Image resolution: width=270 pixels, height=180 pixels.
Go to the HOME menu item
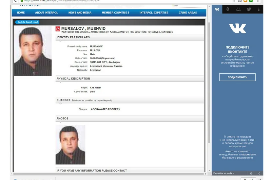click(x=21, y=13)
